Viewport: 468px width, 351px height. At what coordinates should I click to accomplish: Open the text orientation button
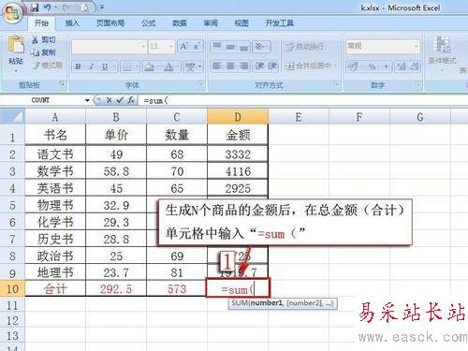click(x=260, y=47)
